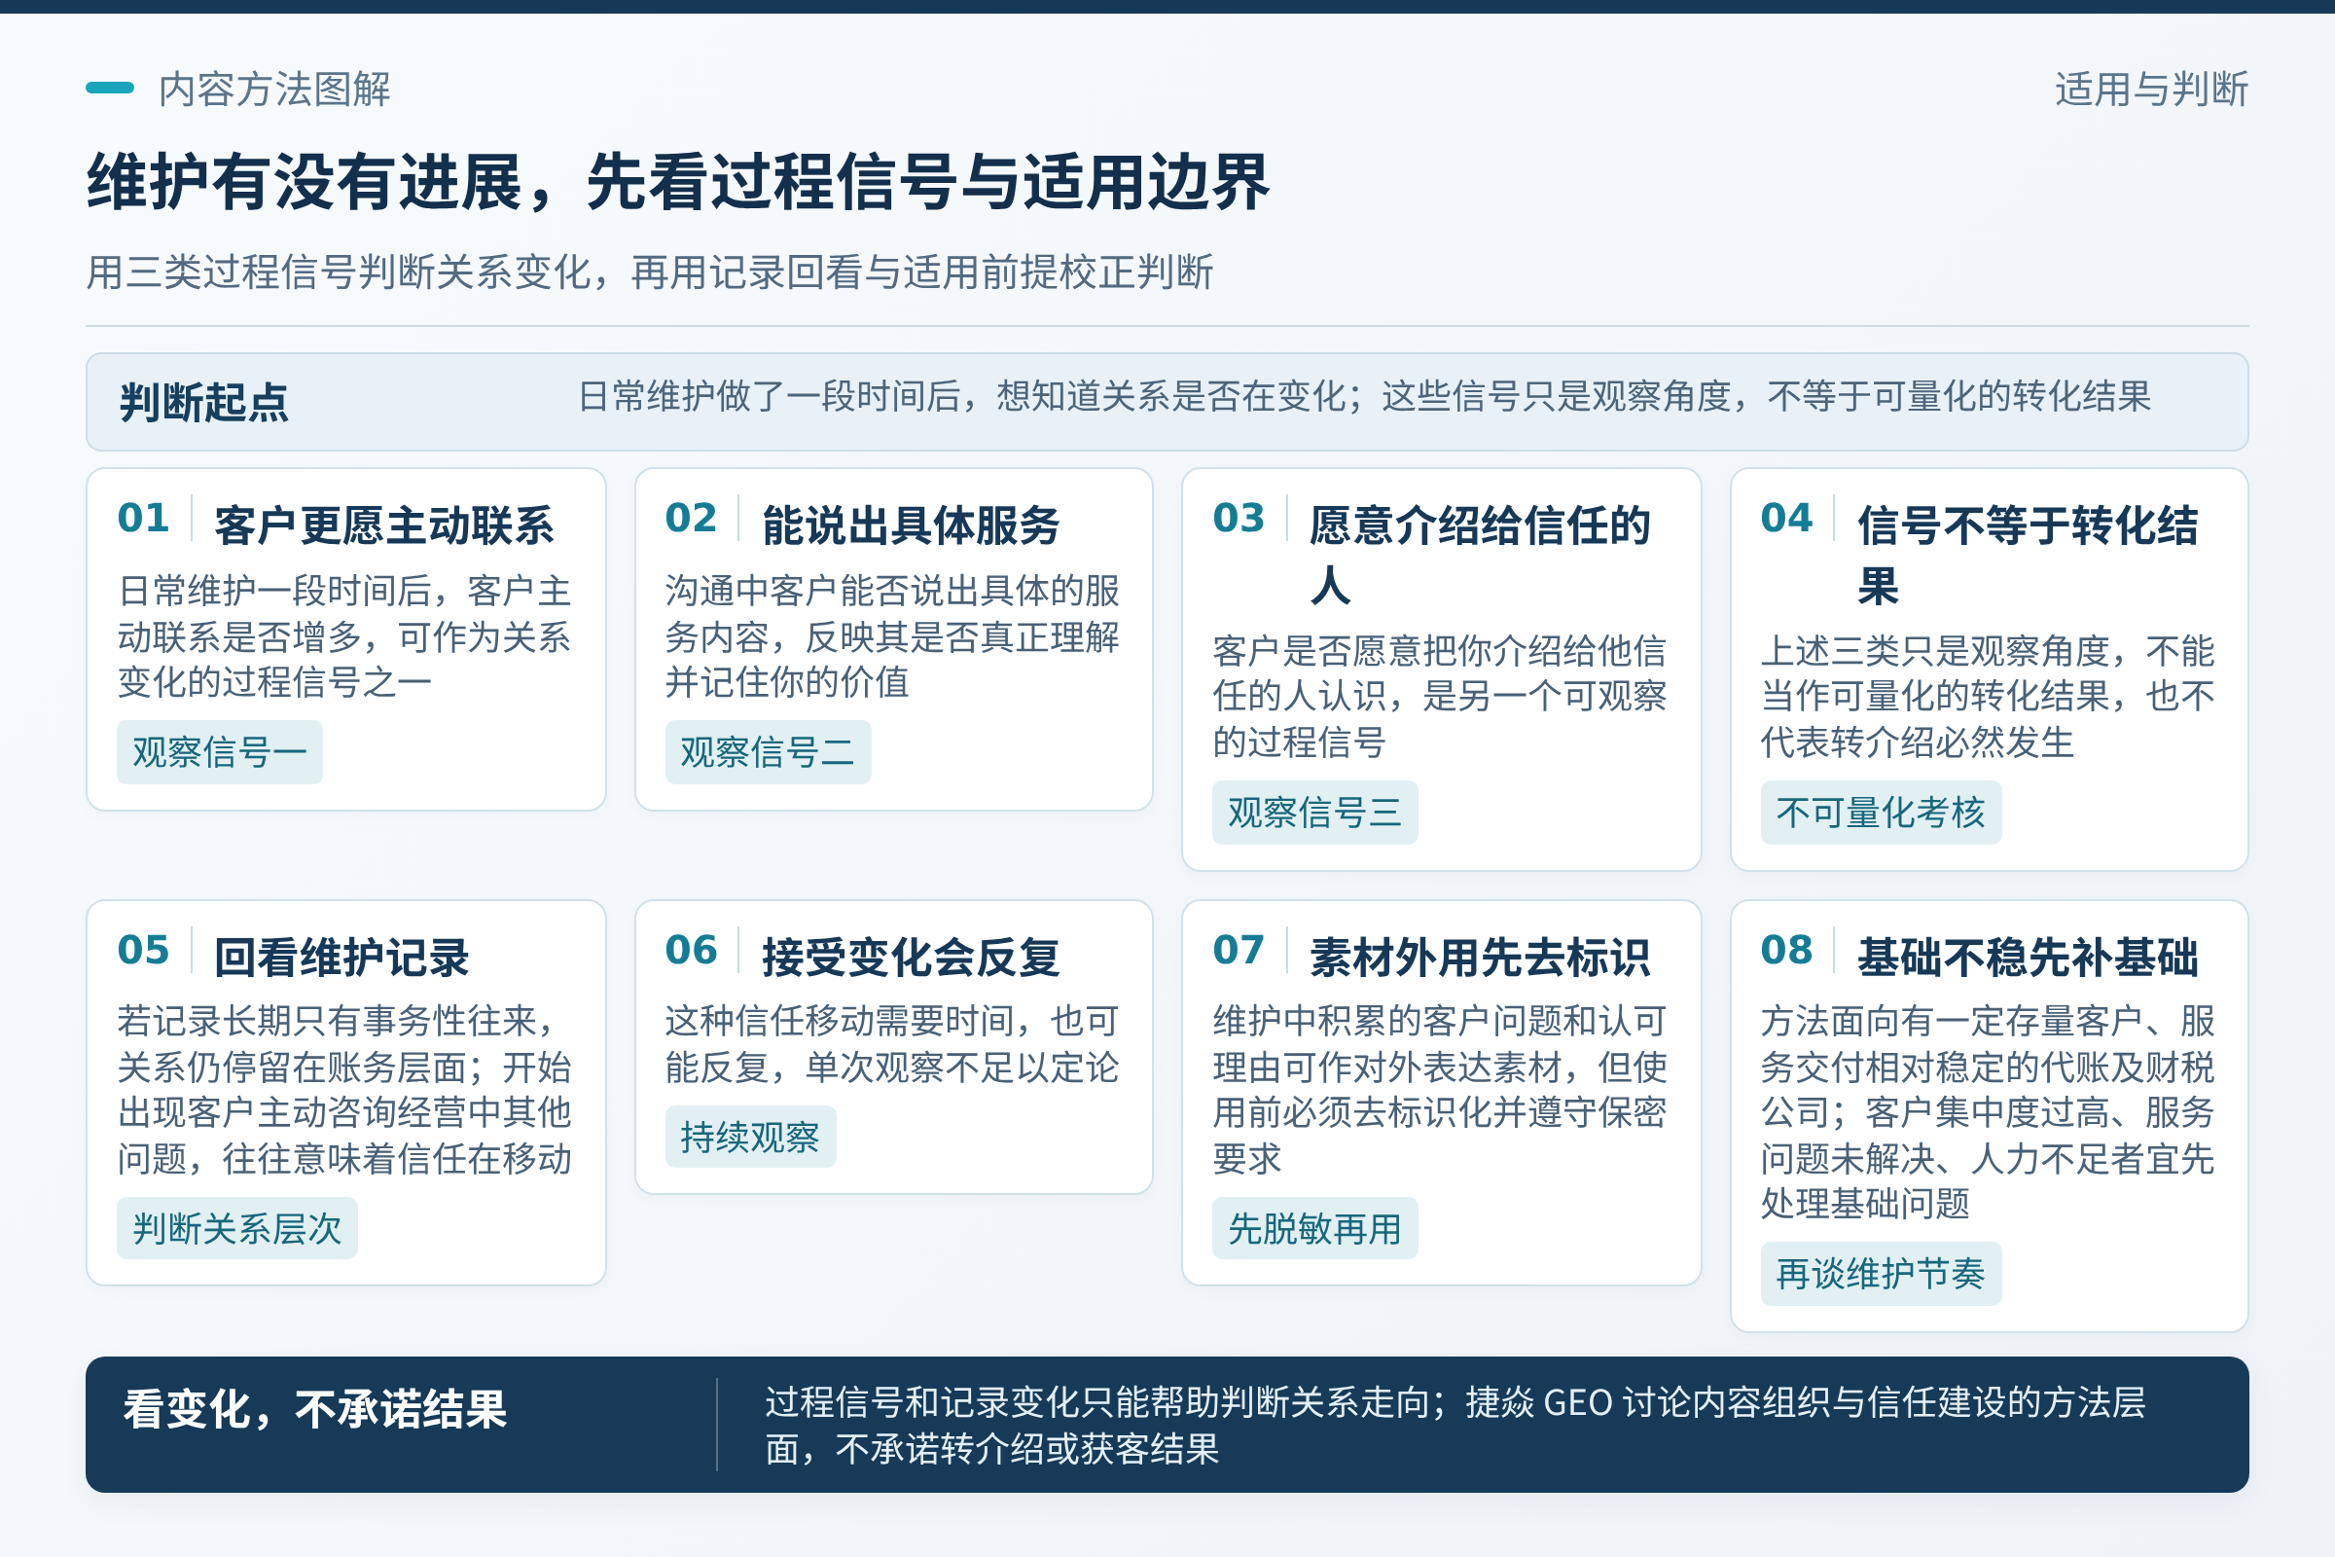Click card number 06
The image size is (2335, 1557).
point(691,951)
